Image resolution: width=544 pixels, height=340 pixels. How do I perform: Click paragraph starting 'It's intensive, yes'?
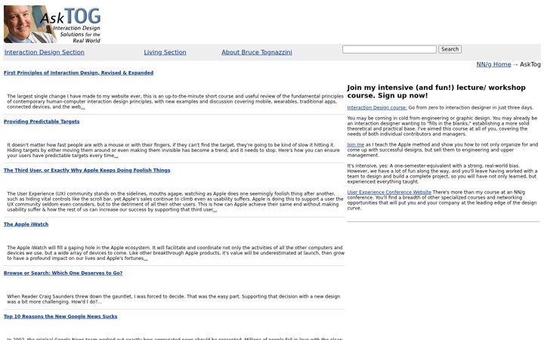pos(442,174)
